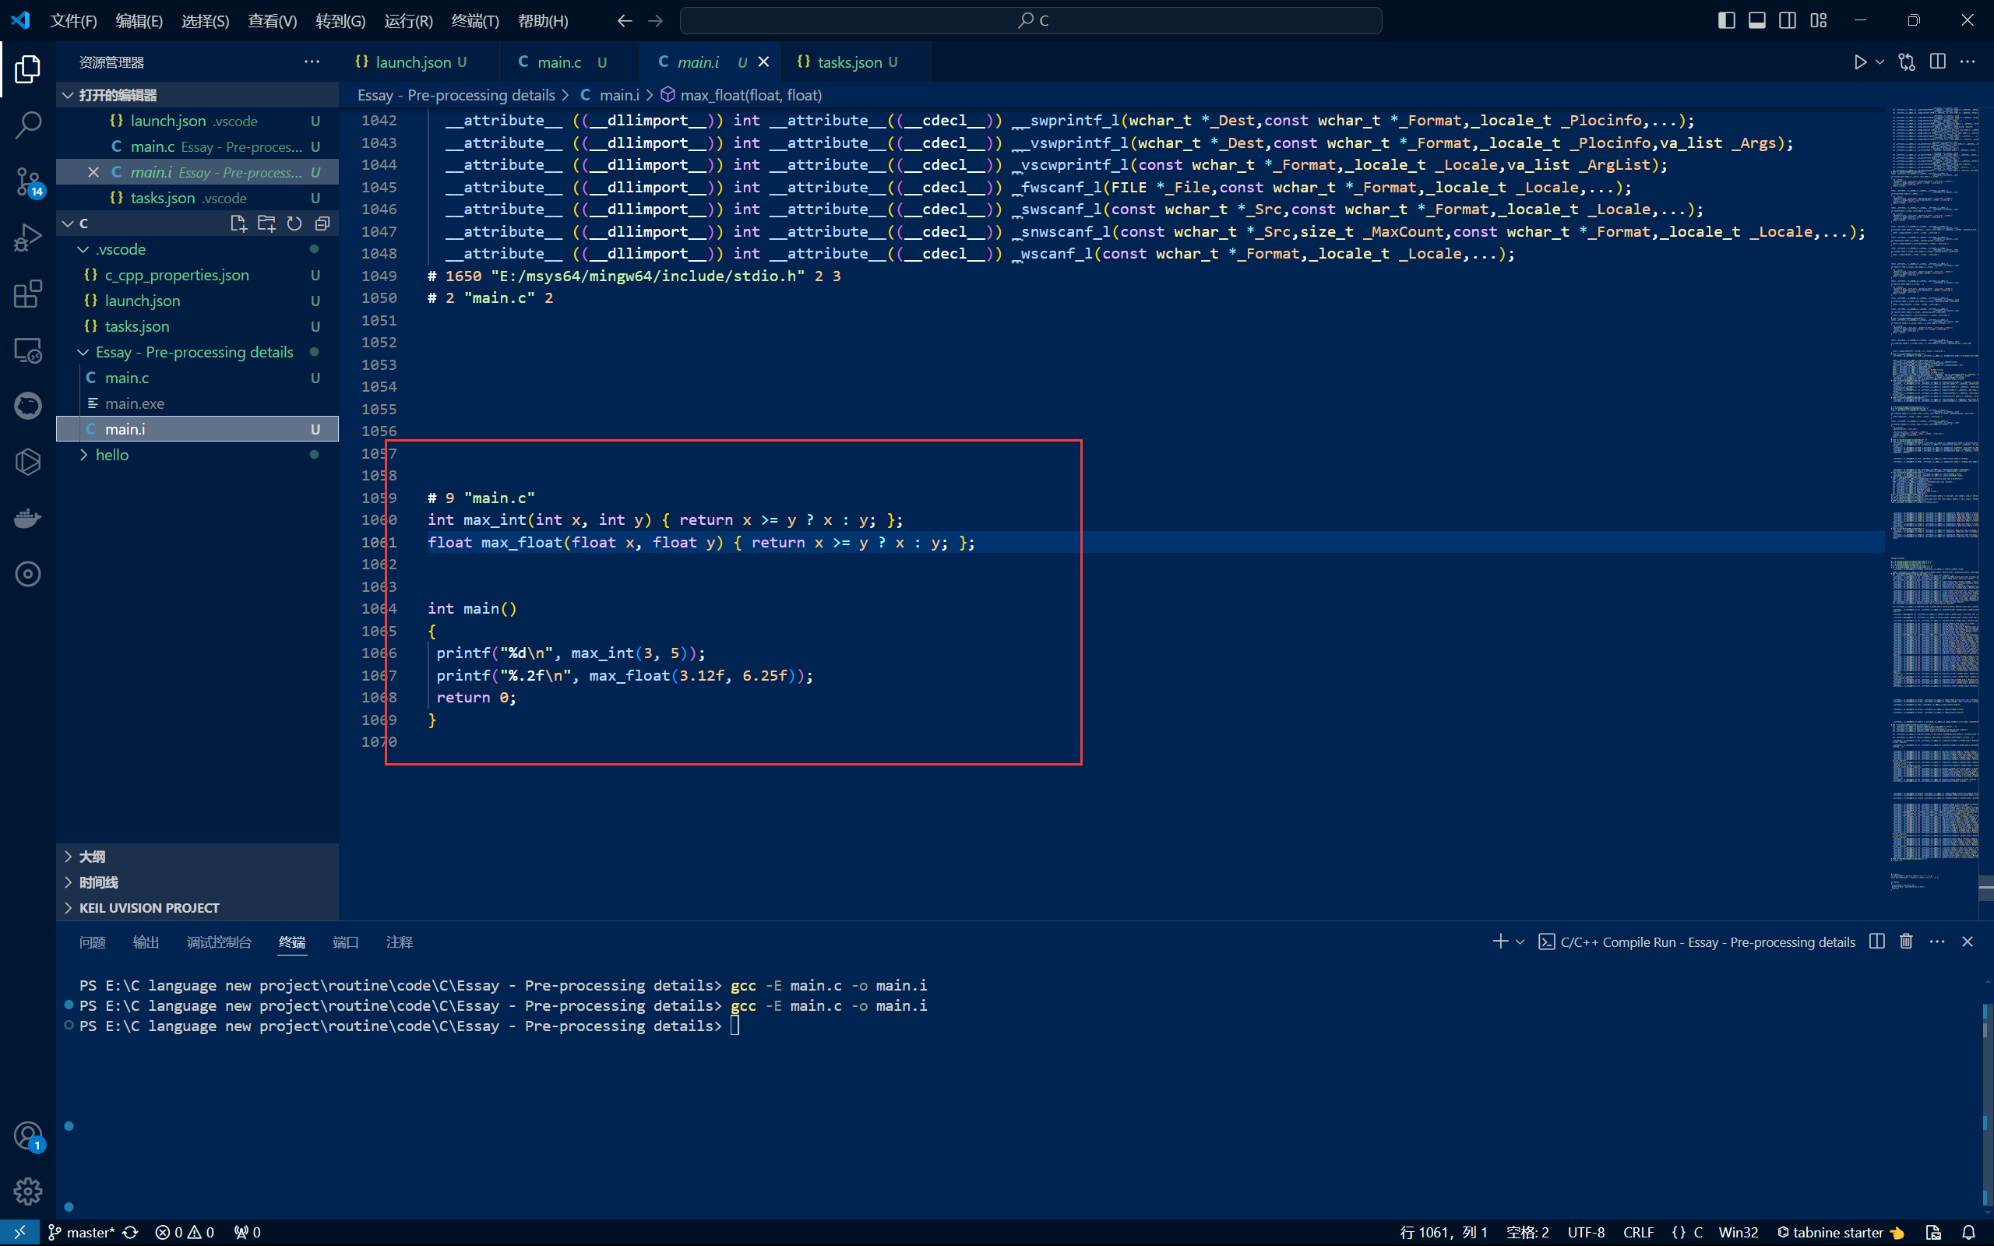Go to line via row/column indicator

tap(1443, 1232)
